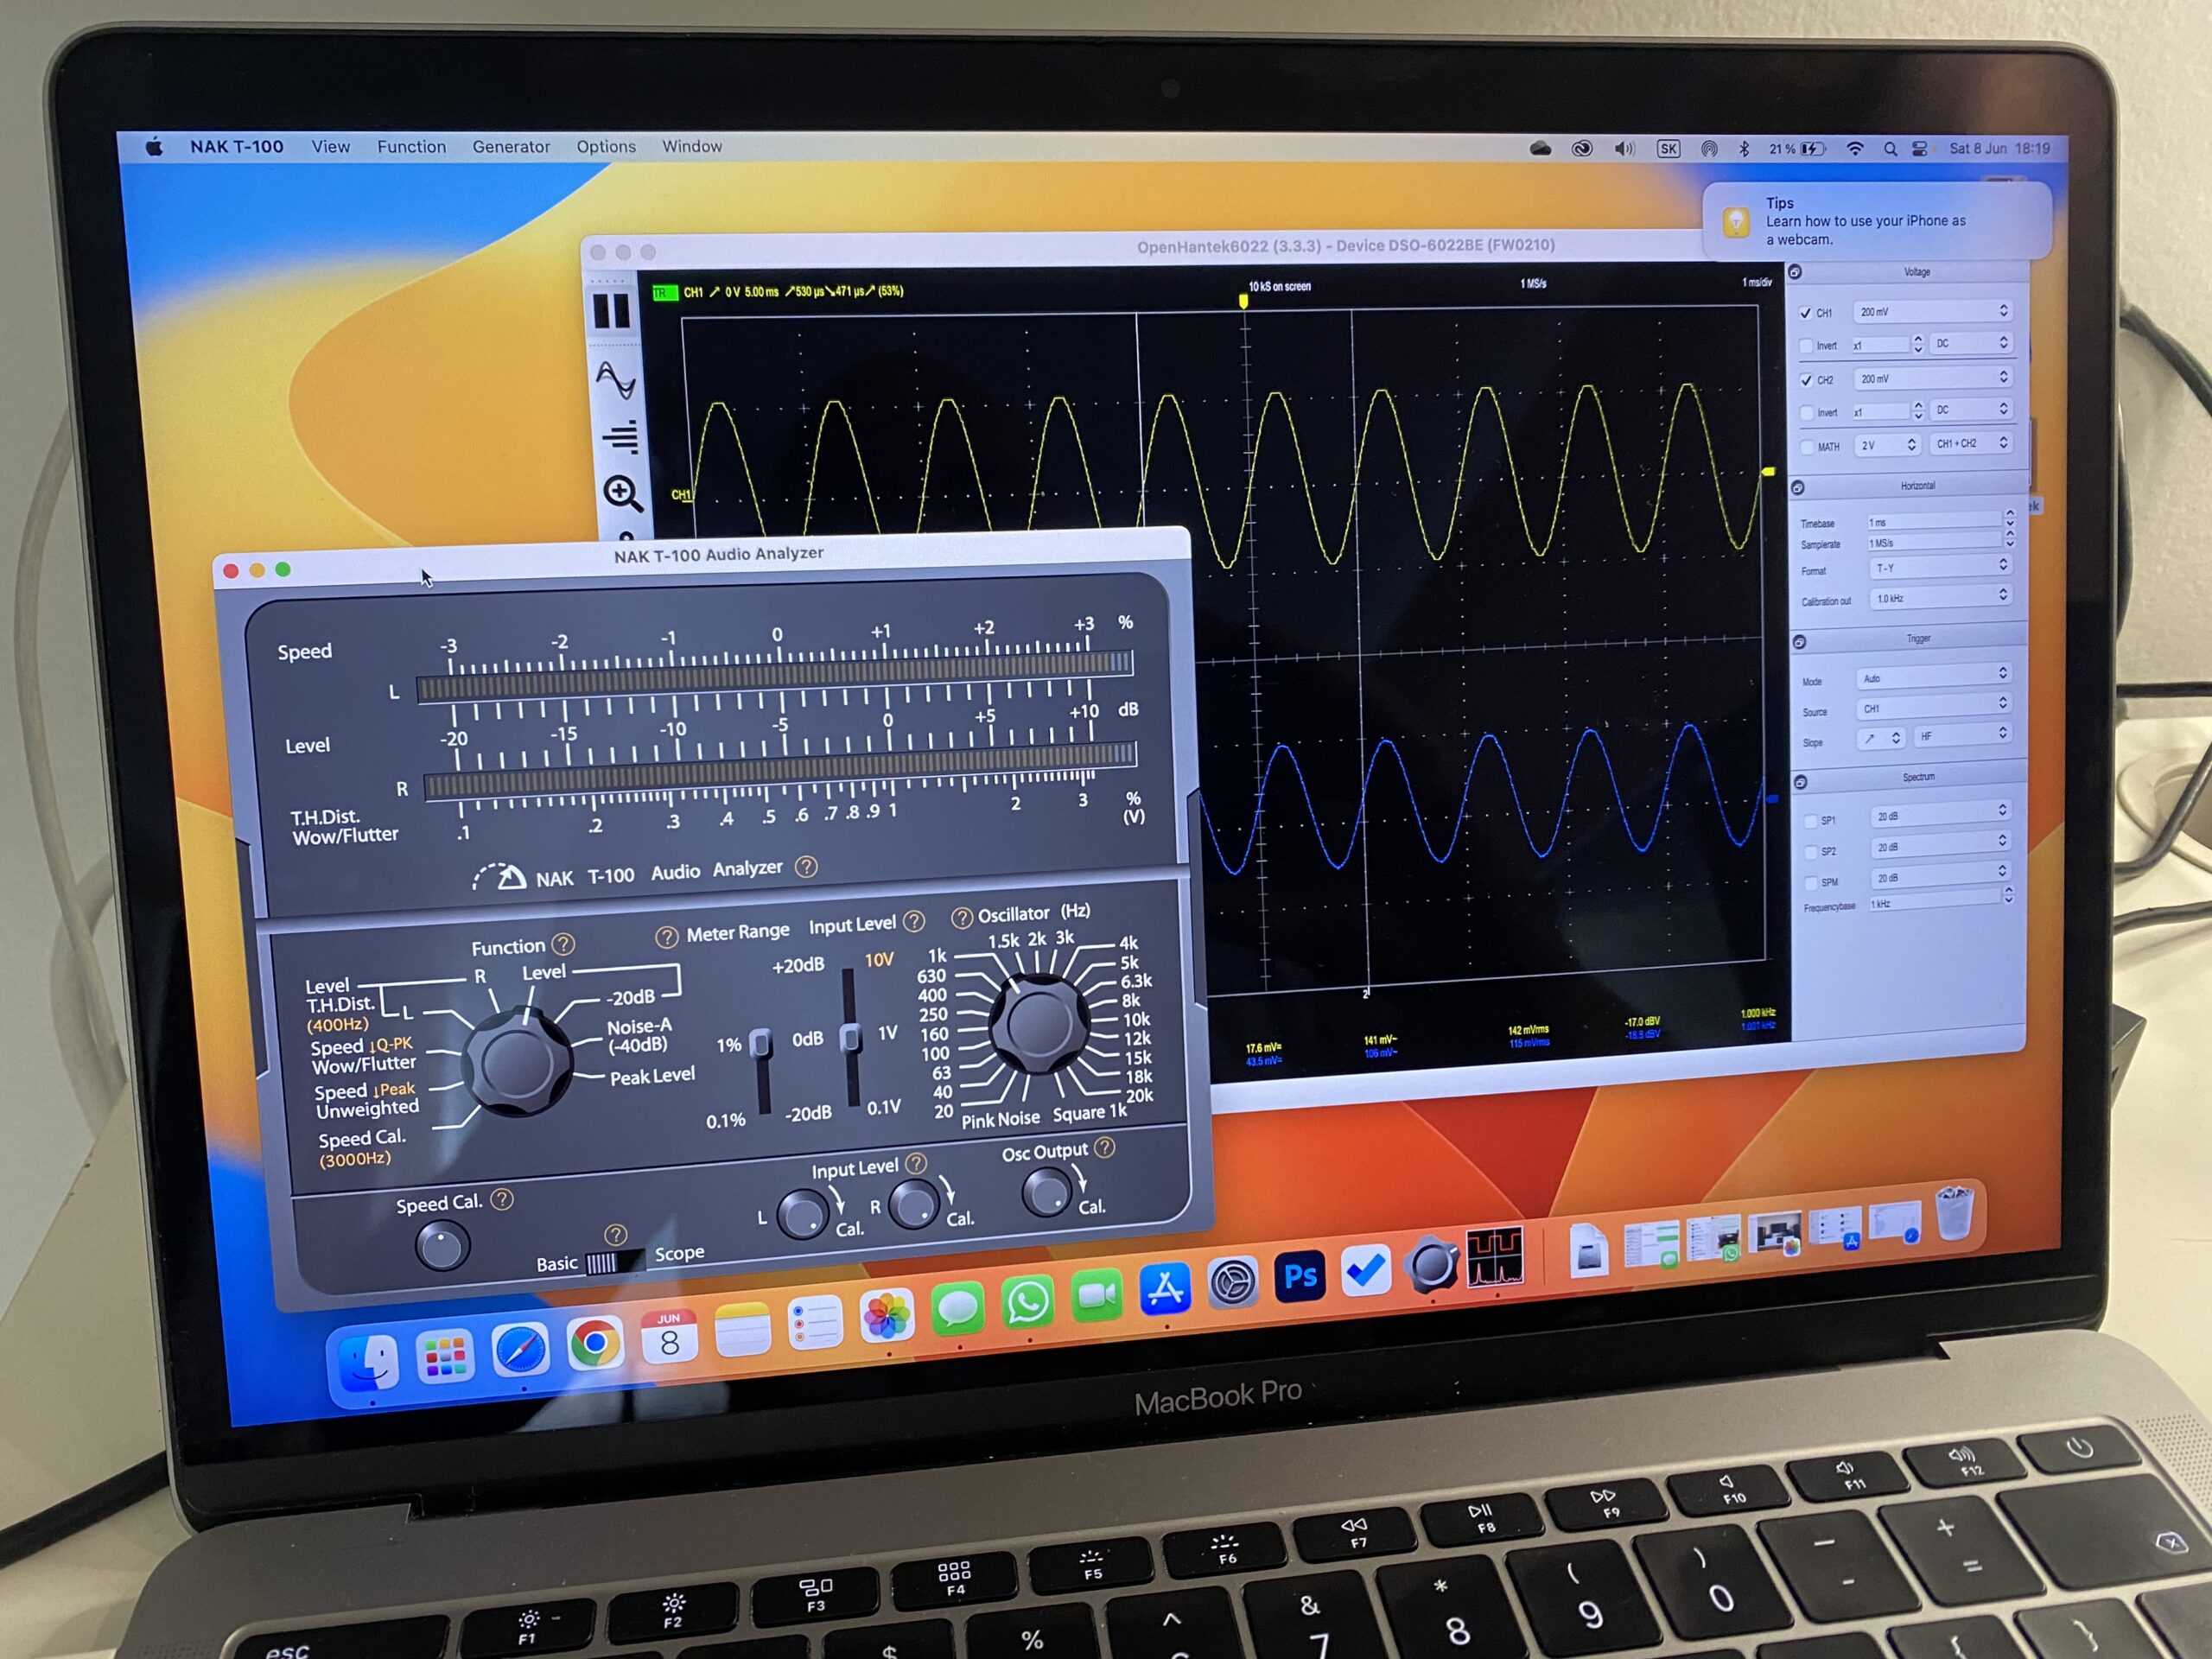
Task: Enable Invert for CH2
Action: click(1807, 413)
